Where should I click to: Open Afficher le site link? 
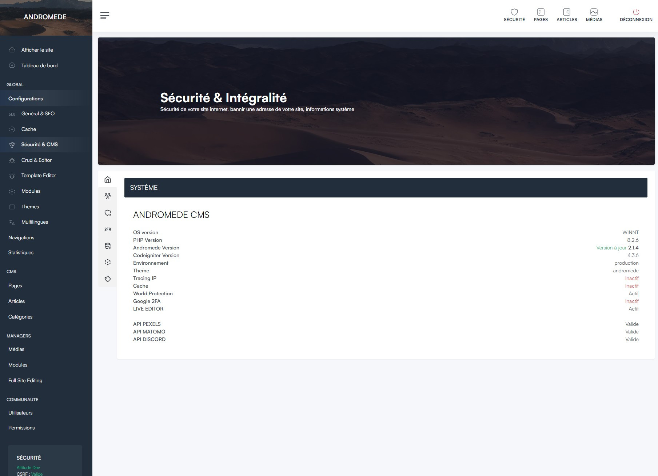[37, 50]
